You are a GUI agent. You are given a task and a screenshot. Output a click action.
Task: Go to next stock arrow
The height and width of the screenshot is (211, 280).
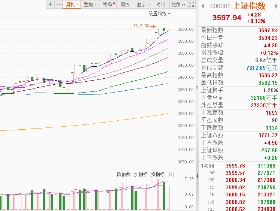point(276,6)
